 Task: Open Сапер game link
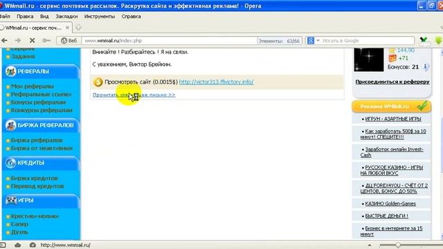click(x=19, y=224)
